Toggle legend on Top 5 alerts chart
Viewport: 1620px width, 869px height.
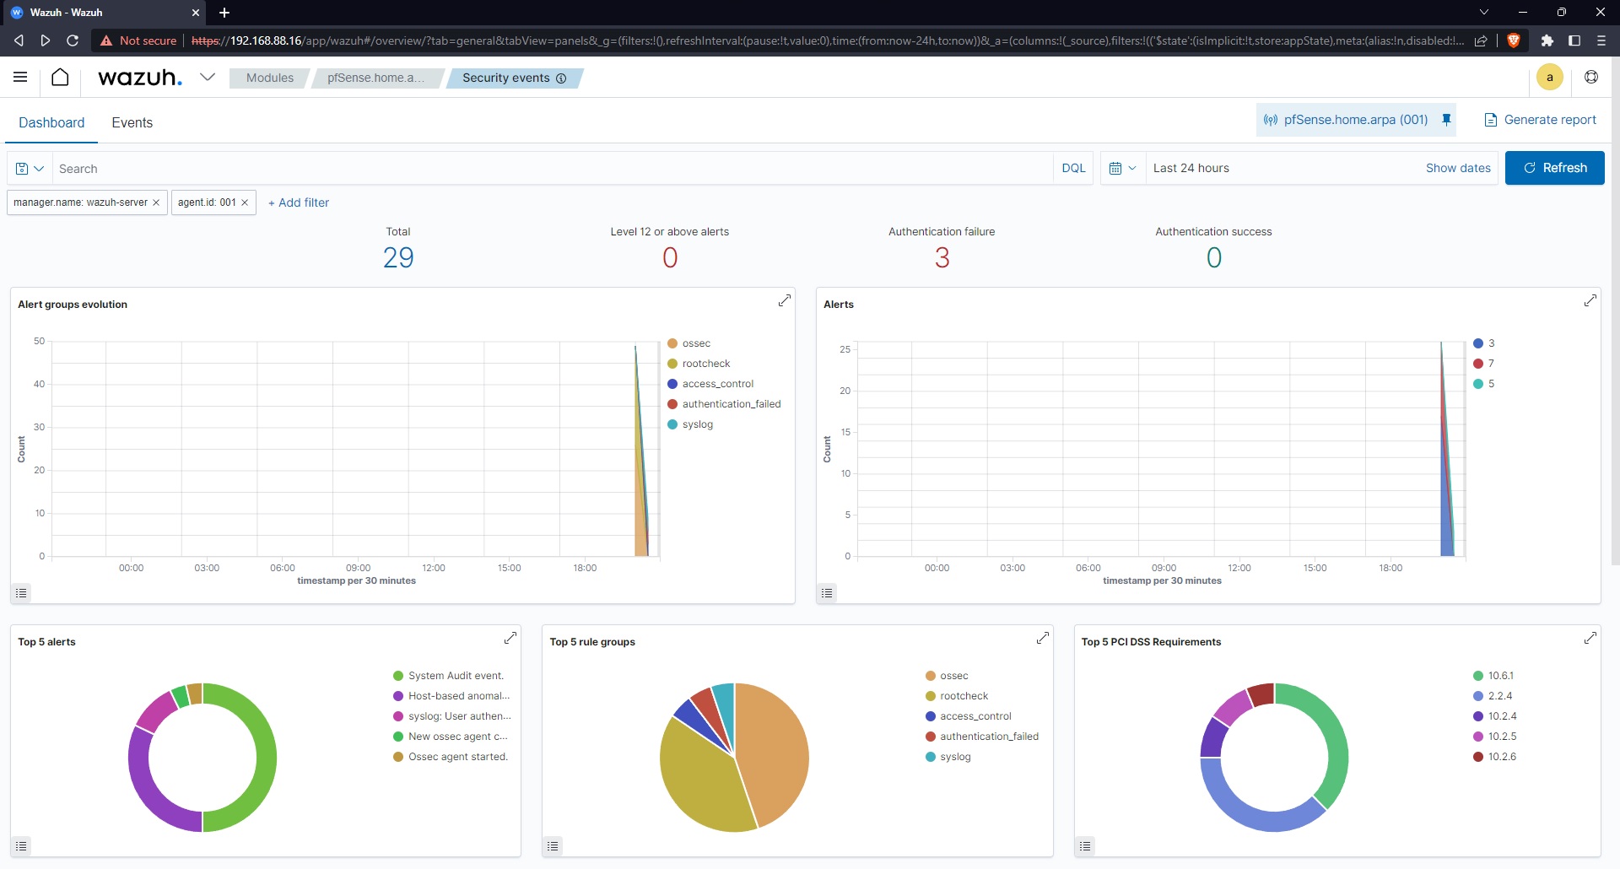point(21,846)
